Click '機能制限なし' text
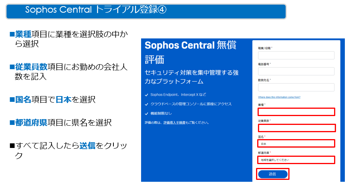The width and height of the screenshot is (351, 186). pos(161,113)
